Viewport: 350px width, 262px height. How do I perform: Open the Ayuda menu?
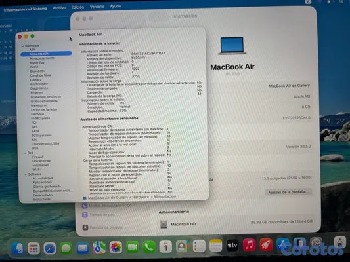pyautogui.click(x=115, y=6)
